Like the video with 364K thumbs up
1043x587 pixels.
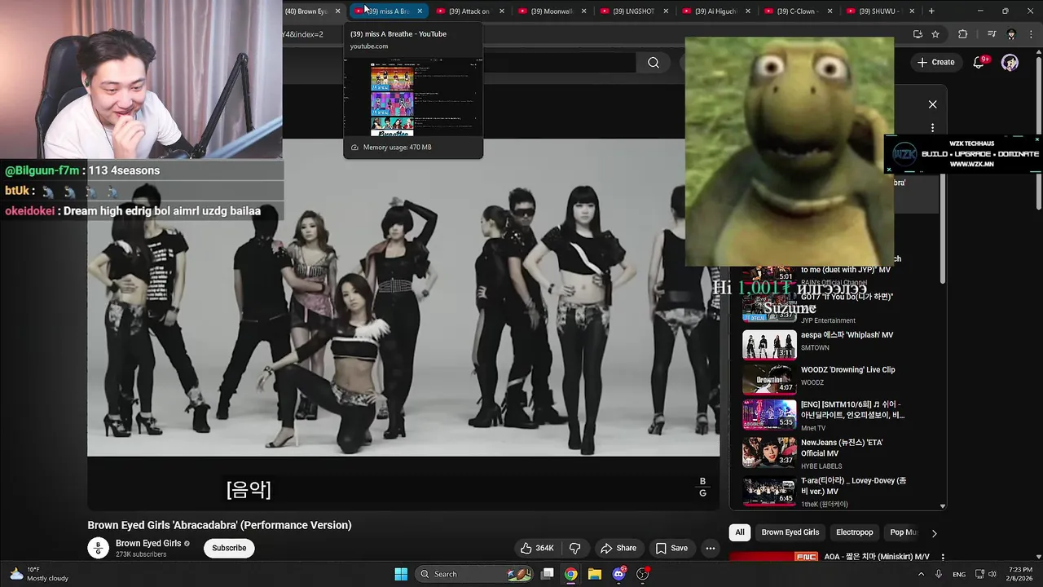tap(537, 548)
